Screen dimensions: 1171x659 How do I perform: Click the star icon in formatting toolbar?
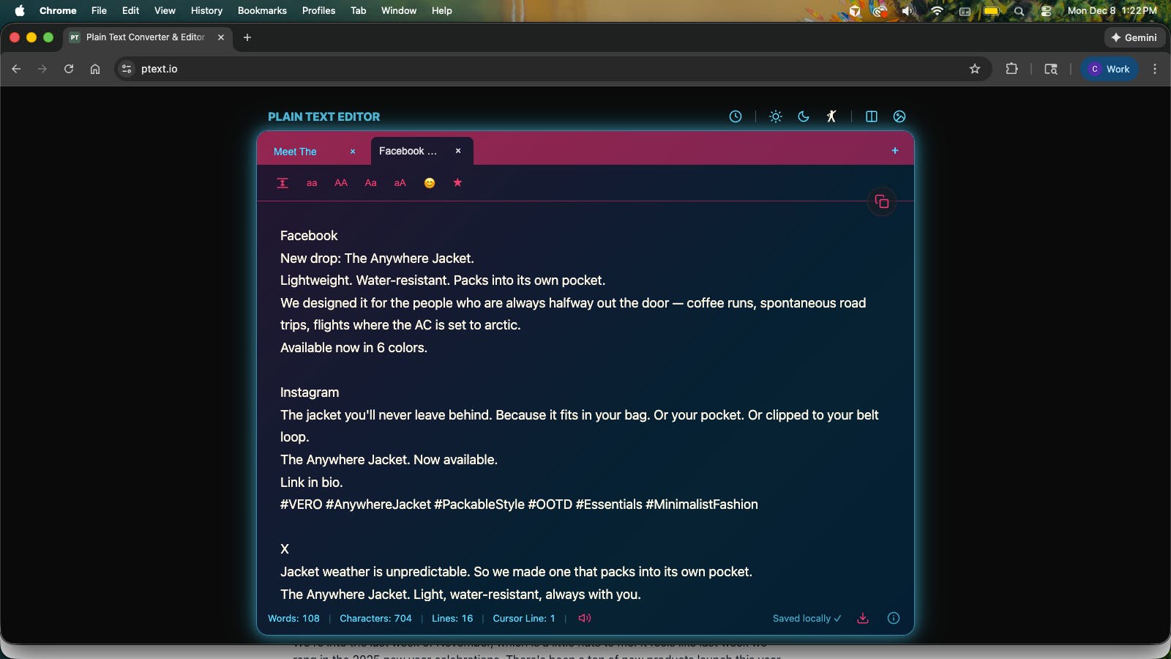[x=457, y=182]
